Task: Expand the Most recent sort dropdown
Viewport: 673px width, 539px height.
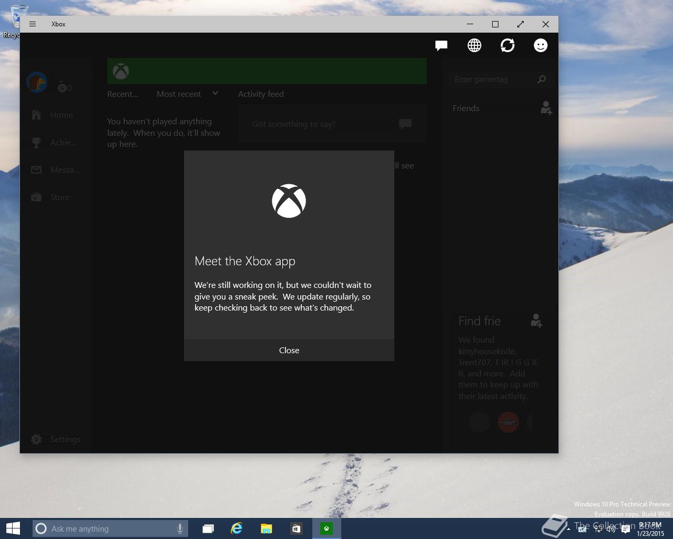Action: [x=187, y=94]
